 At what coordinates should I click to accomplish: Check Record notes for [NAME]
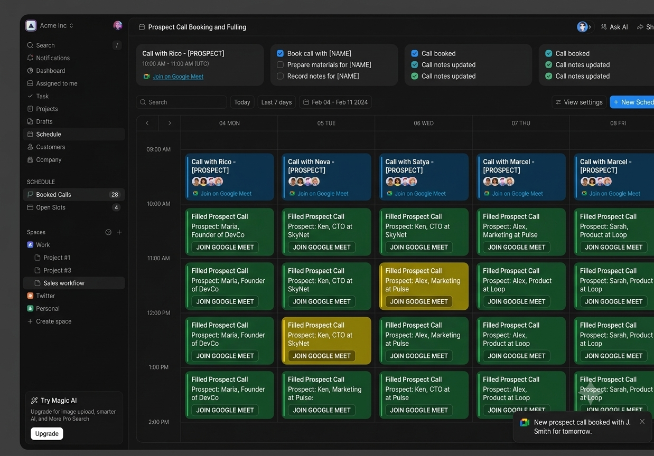click(281, 76)
